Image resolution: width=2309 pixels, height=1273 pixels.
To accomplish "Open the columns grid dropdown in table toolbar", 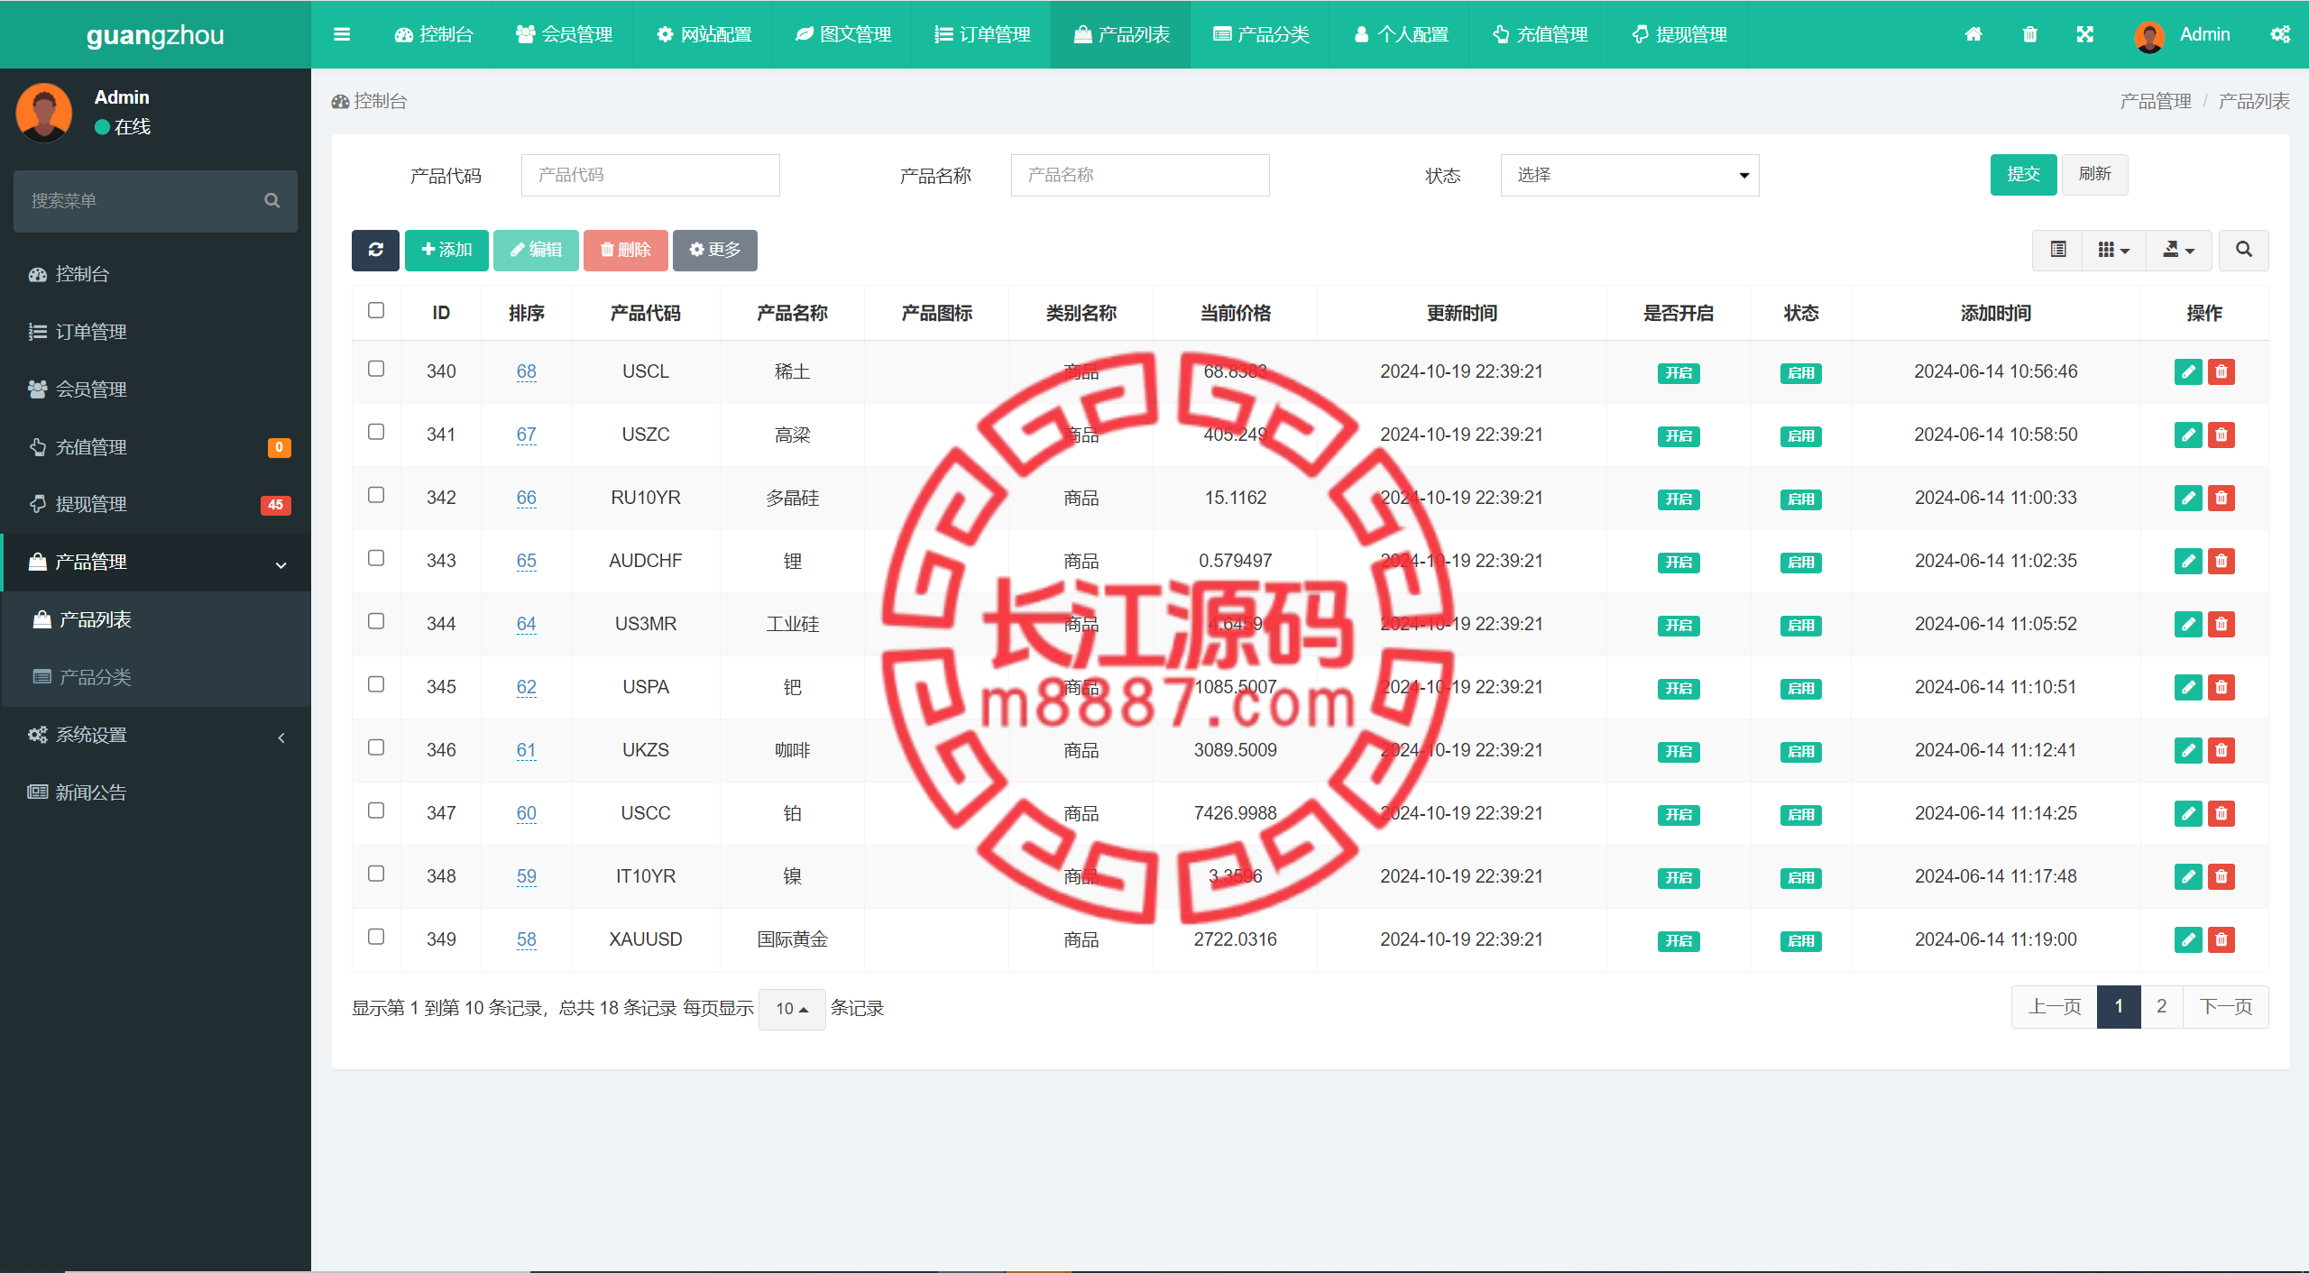I will 2113,250.
